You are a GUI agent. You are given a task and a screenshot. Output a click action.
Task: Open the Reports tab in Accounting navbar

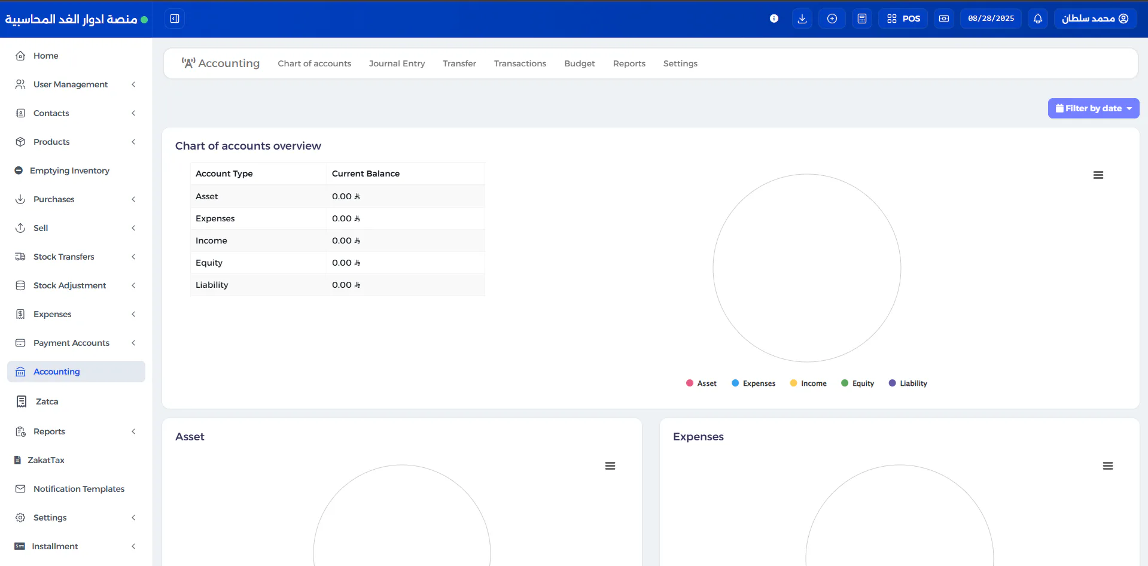[x=629, y=63]
